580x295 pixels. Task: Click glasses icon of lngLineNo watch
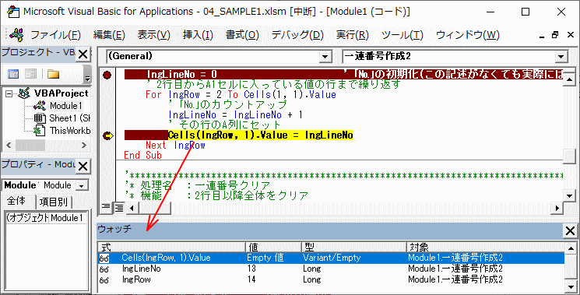104,269
